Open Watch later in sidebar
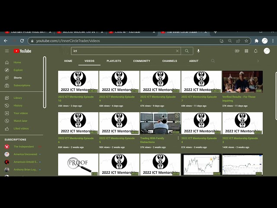 [20, 120]
